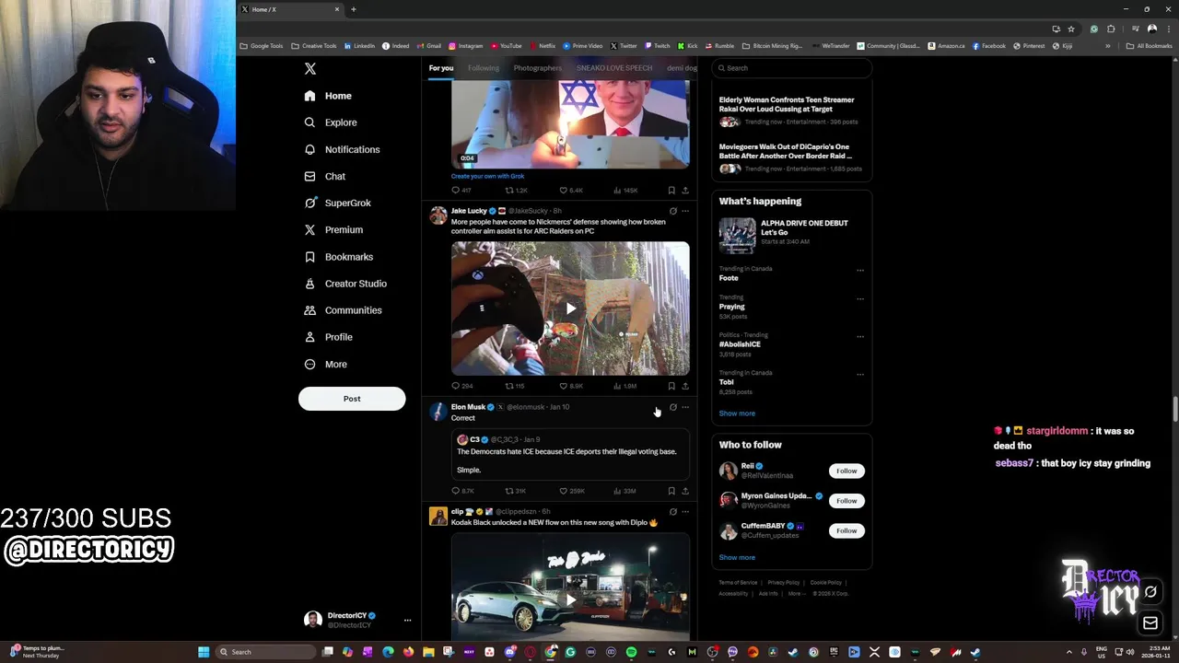Open Grok icon on Jake Lucky's post
Screen dimensions: 1179x663
(672, 211)
